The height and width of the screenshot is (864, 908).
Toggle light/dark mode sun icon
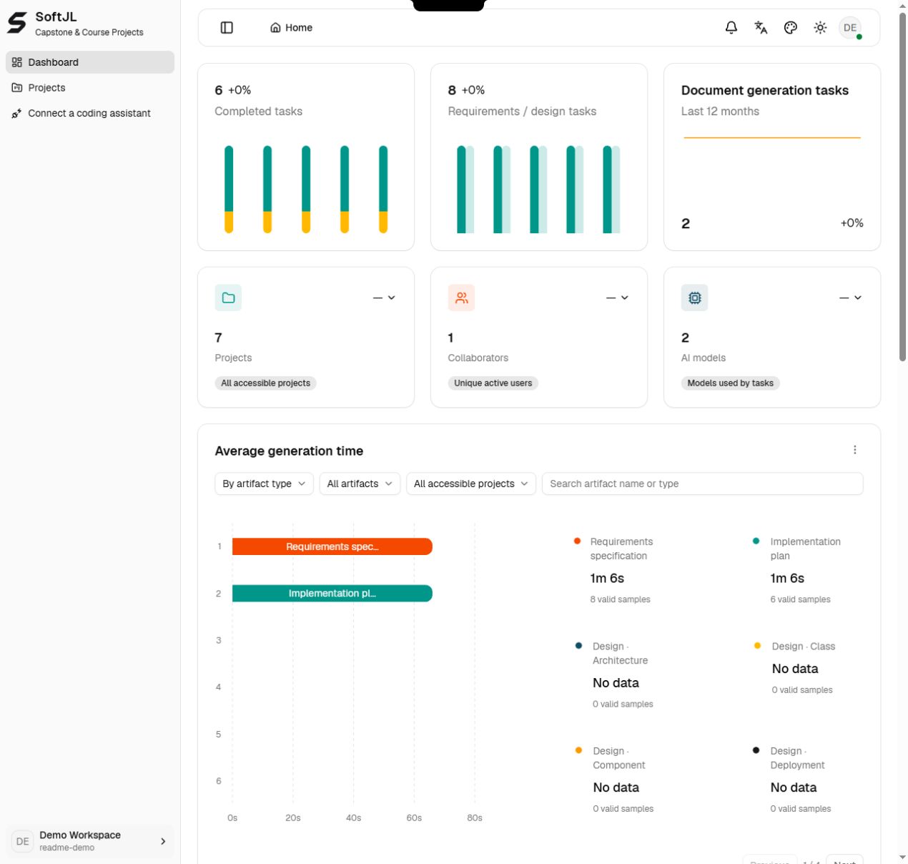click(x=820, y=28)
